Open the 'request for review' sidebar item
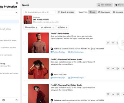 tap(8, 40)
